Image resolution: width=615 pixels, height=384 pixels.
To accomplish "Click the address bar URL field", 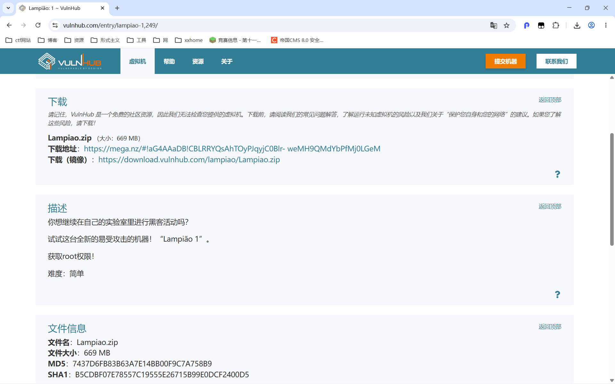I will pos(272,25).
